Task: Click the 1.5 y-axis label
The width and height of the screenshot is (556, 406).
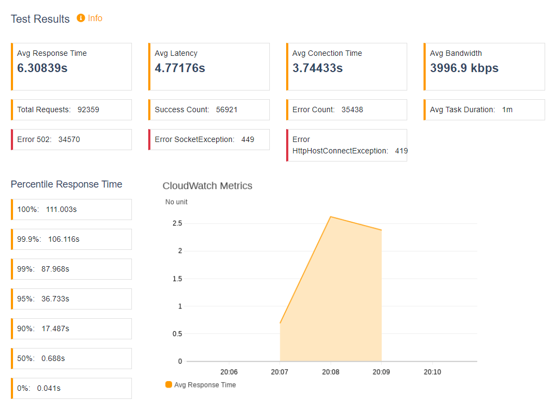Action: (x=178, y=279)
